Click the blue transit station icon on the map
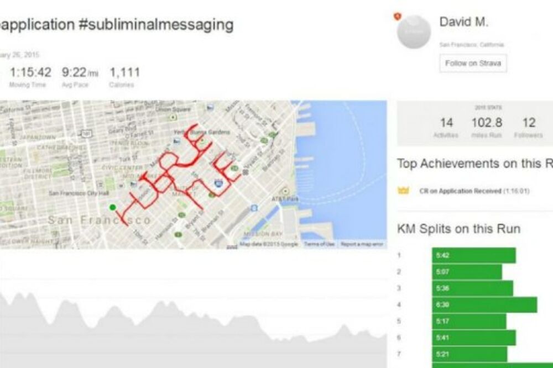 coord(253,207)
